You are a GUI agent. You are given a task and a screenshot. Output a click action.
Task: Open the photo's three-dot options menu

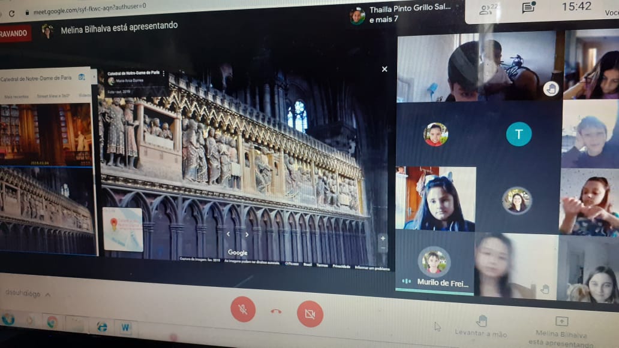164,74
